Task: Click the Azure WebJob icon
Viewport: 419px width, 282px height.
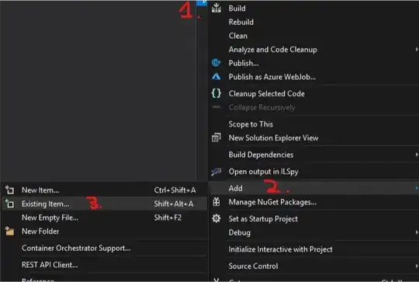Action: (216, 77)
